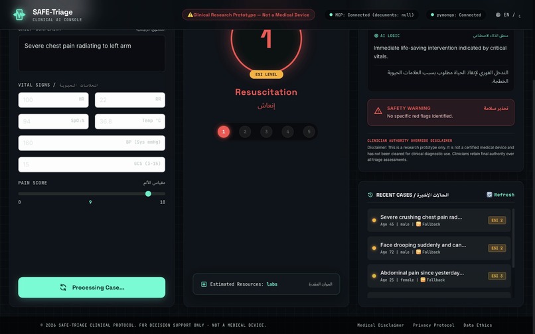
Task: Click the status dot beside Face drooping case
Action: coord(374,248)
